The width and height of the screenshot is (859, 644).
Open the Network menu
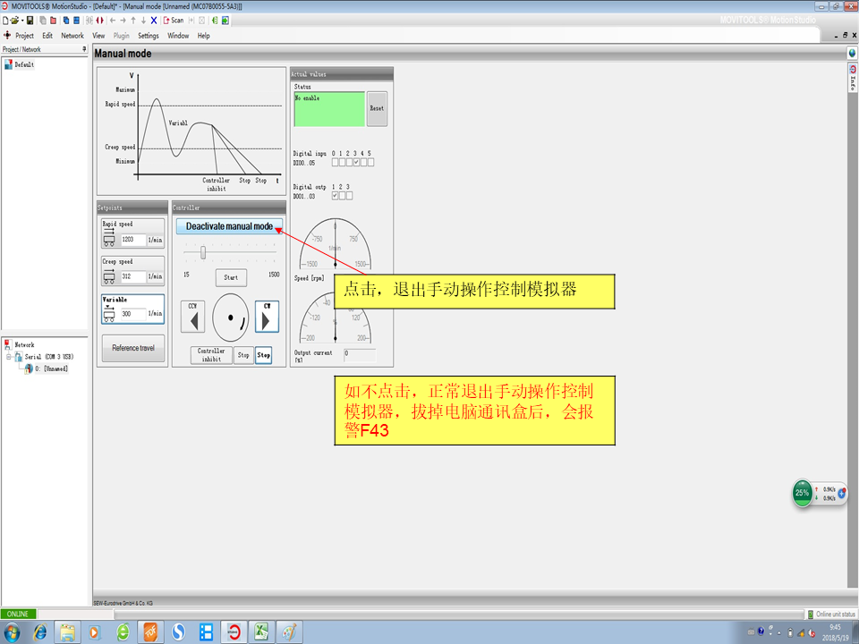click(x=72, y=36)
